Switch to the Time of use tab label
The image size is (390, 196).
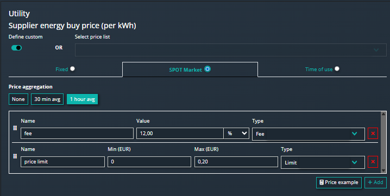(319, 69)
